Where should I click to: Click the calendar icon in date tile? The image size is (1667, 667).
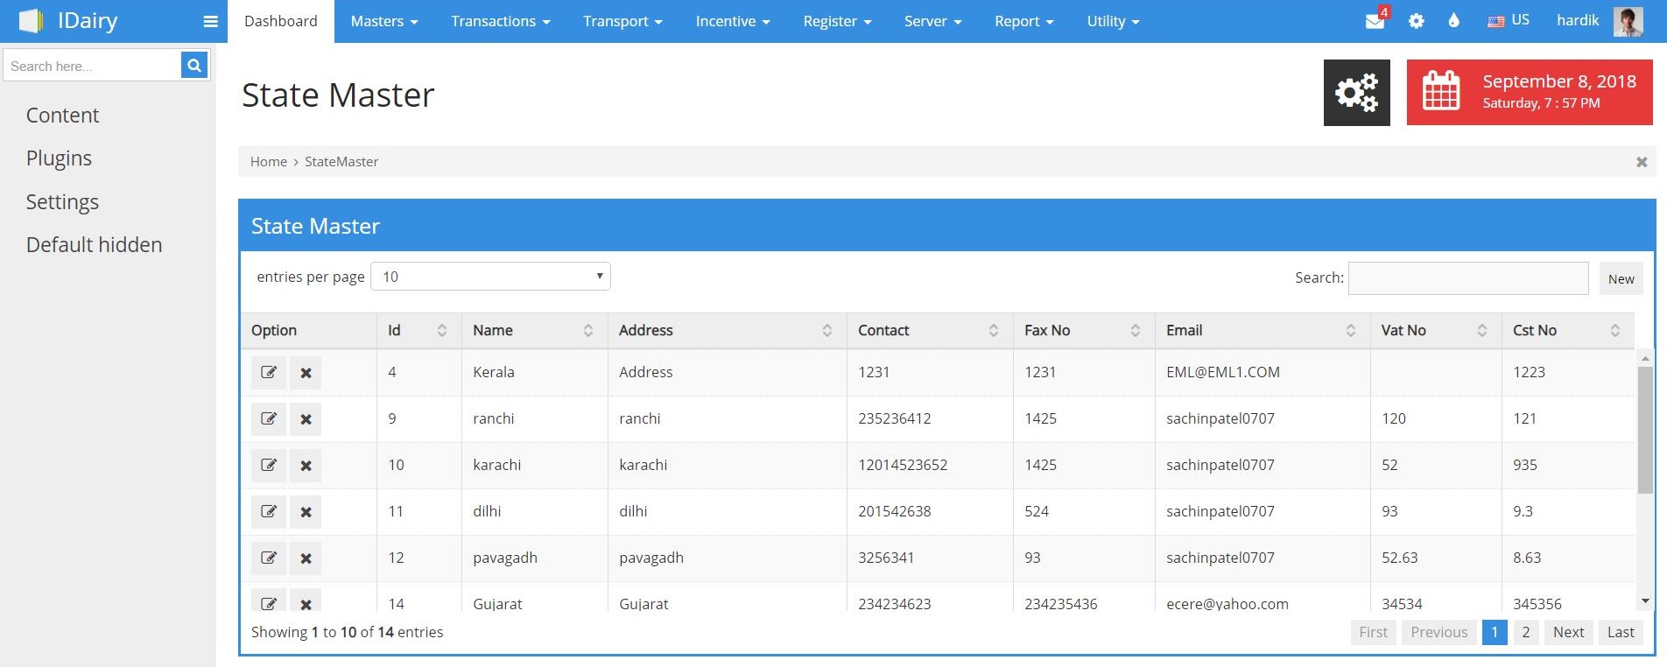coord(1441,91)
